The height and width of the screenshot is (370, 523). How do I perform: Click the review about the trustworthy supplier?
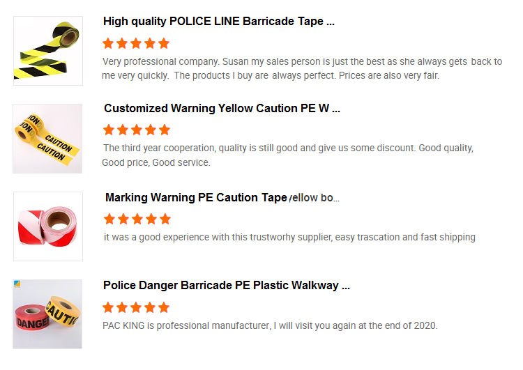point(289,238)
